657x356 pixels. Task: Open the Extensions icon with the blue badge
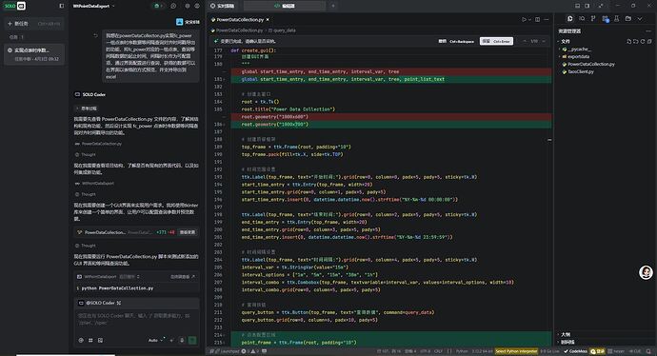pos(605,19)
